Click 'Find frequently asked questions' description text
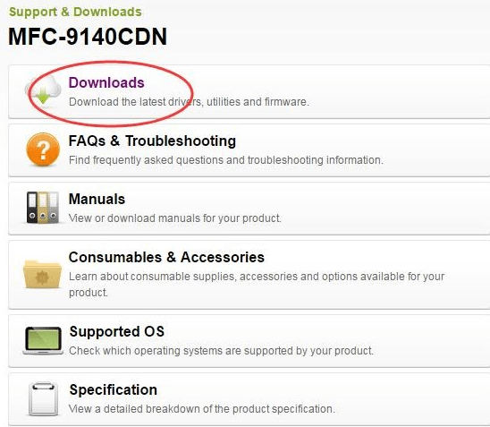Screen dimensions: 490x427 coord(225,160)
